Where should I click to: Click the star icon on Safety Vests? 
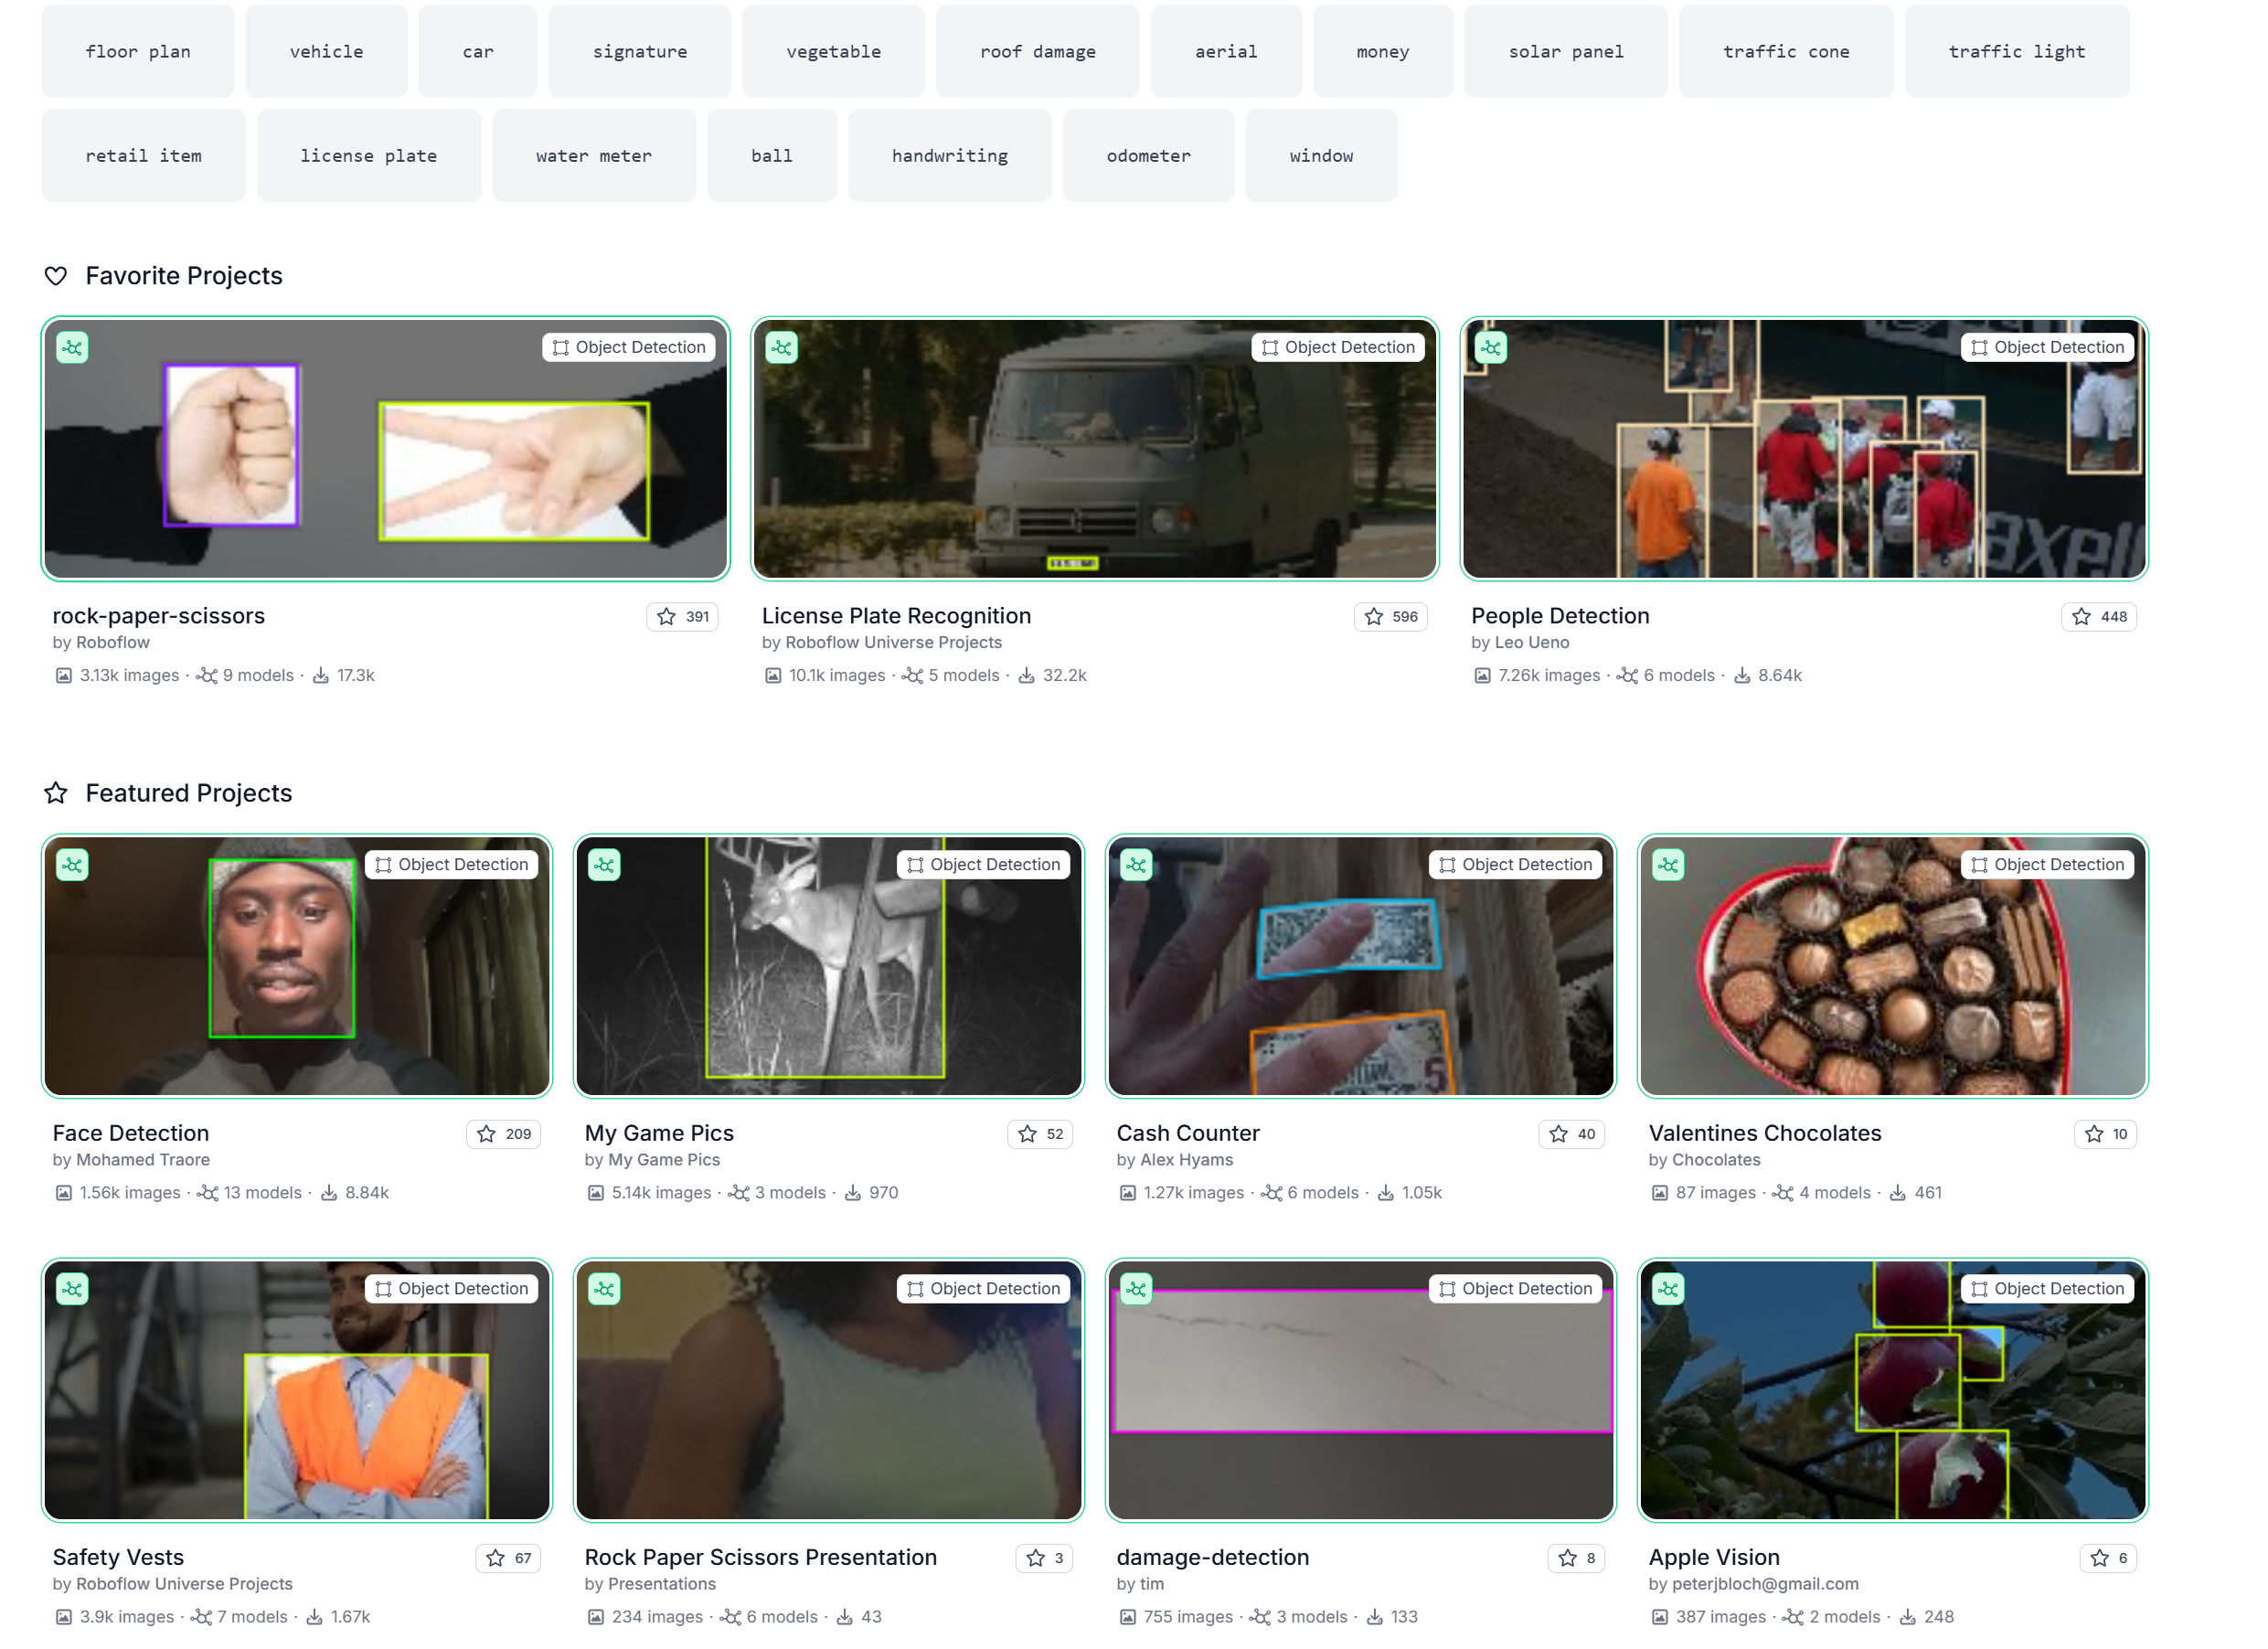(x=495, y=1558)
